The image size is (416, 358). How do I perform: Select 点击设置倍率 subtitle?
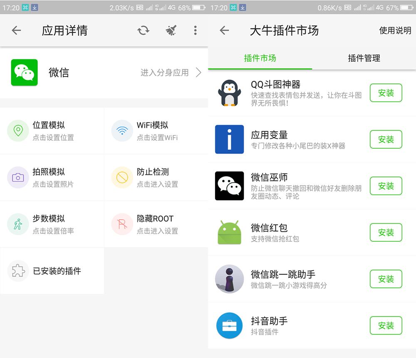pyautogui.click(x=53, y=231)
